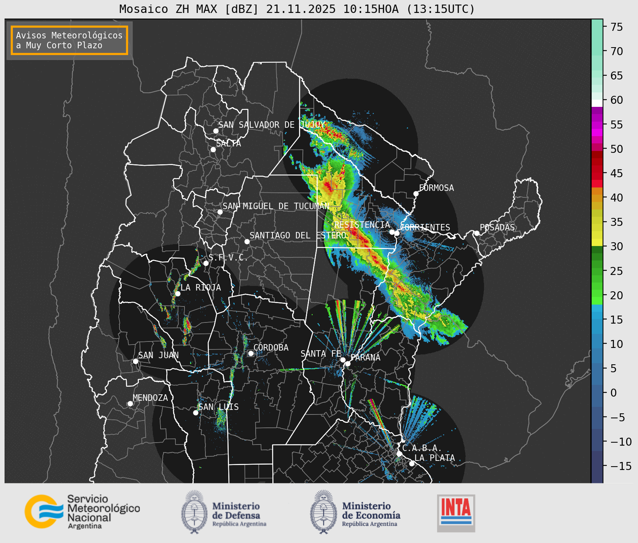This screenshot has height=543, width=638.
Task: Click the POSADAS city label
Action: [x=497, y=227]
